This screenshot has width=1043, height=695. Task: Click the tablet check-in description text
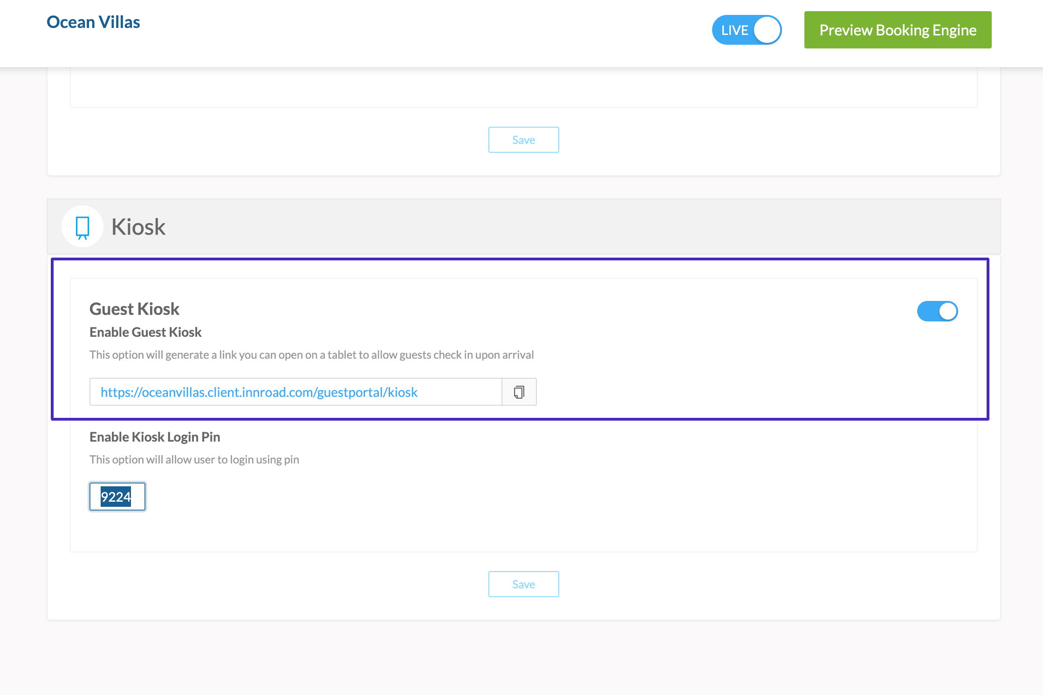point(311,355)
